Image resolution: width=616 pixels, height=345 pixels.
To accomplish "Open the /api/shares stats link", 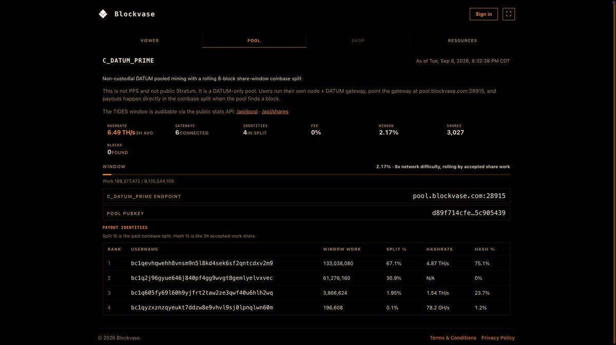I will pyautogui.click(x=275, y=111).
